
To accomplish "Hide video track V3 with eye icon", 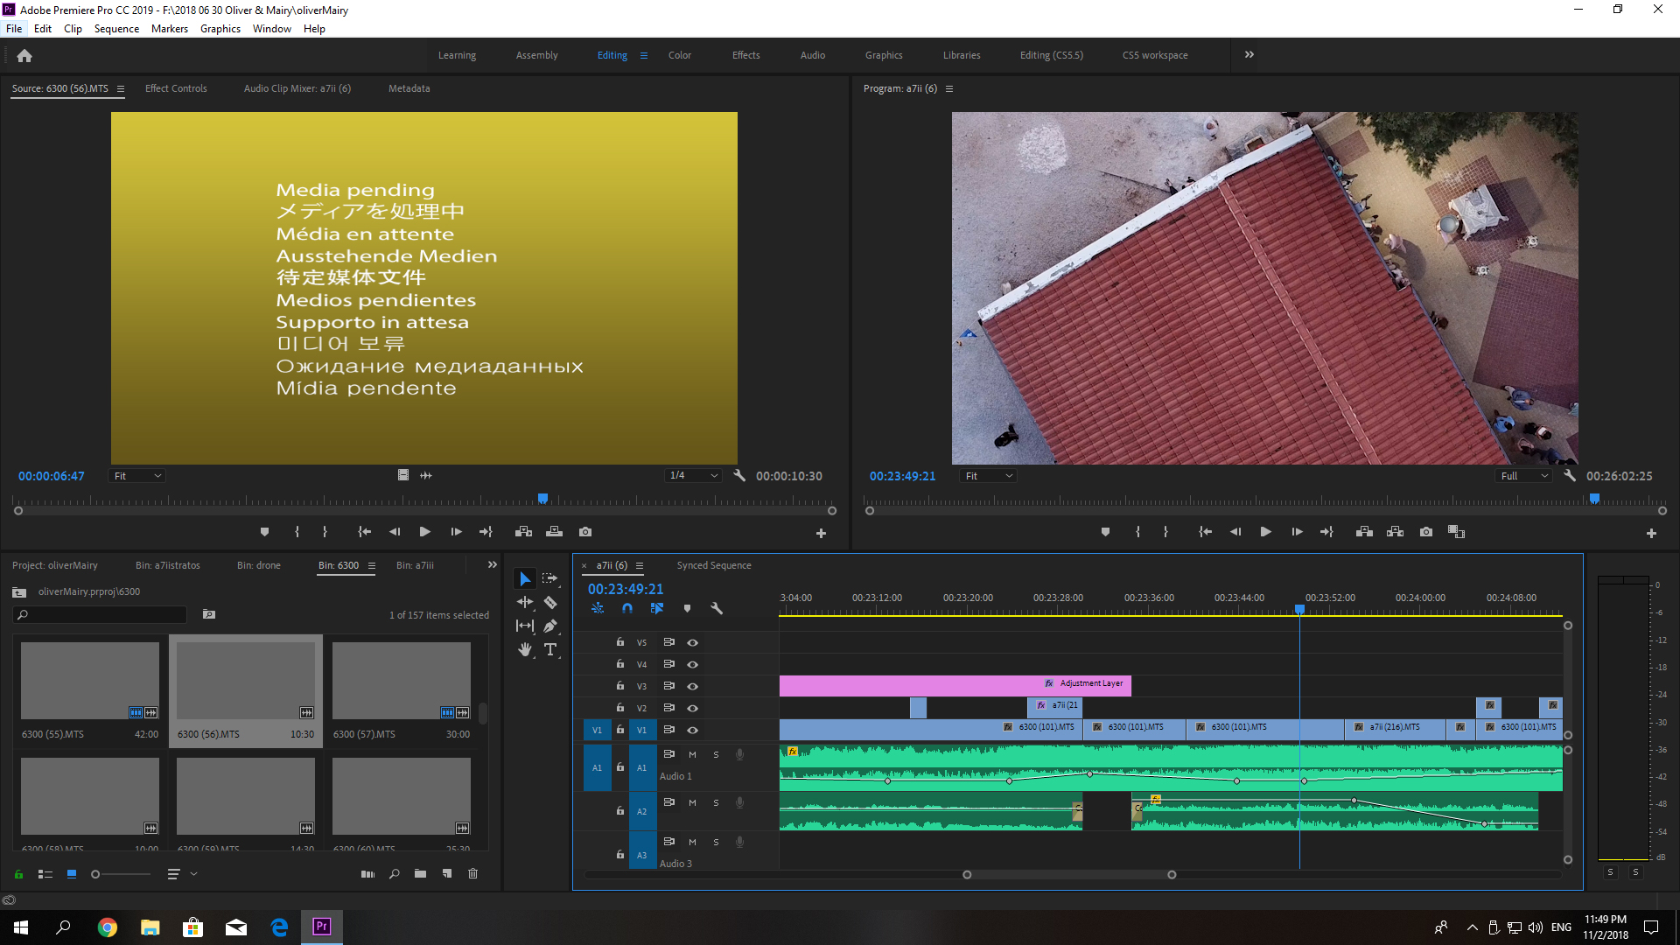I will tap(692, 686).
